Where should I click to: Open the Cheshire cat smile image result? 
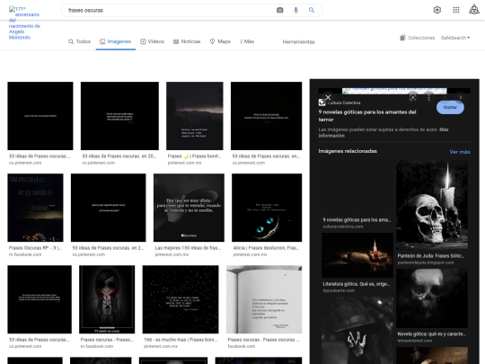pos(267,208)
